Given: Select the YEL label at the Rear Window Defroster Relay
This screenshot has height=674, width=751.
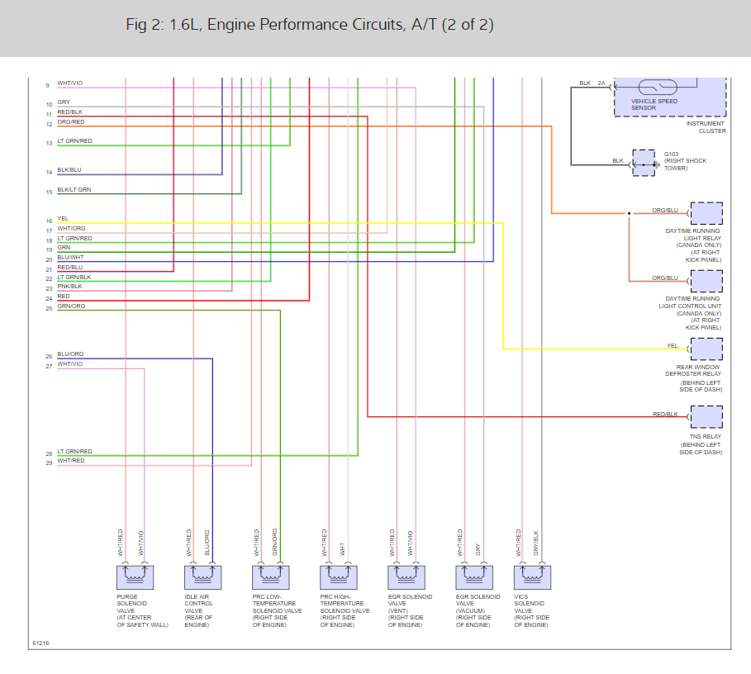Looking at the screenshot, I should pyautogui.click(x=673, y=345).
